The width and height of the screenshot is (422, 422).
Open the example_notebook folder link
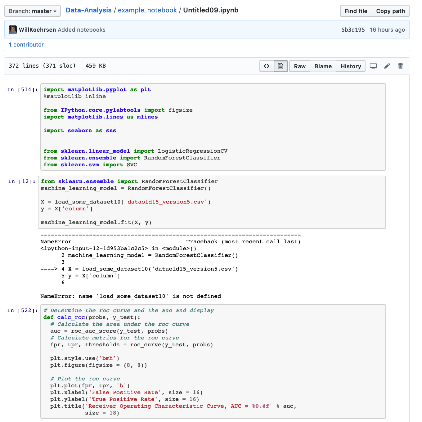(x=147, y=10)
